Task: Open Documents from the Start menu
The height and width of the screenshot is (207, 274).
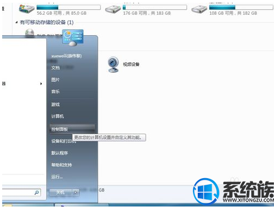Action: (55, 68)
